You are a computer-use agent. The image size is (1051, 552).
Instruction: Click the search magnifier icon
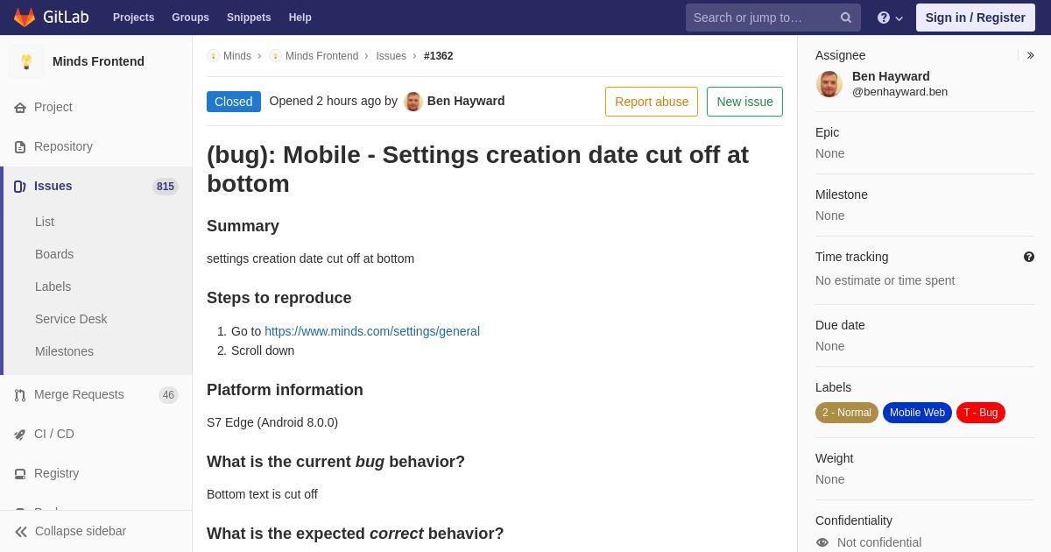pyautogui.click(x=845, y=18)
